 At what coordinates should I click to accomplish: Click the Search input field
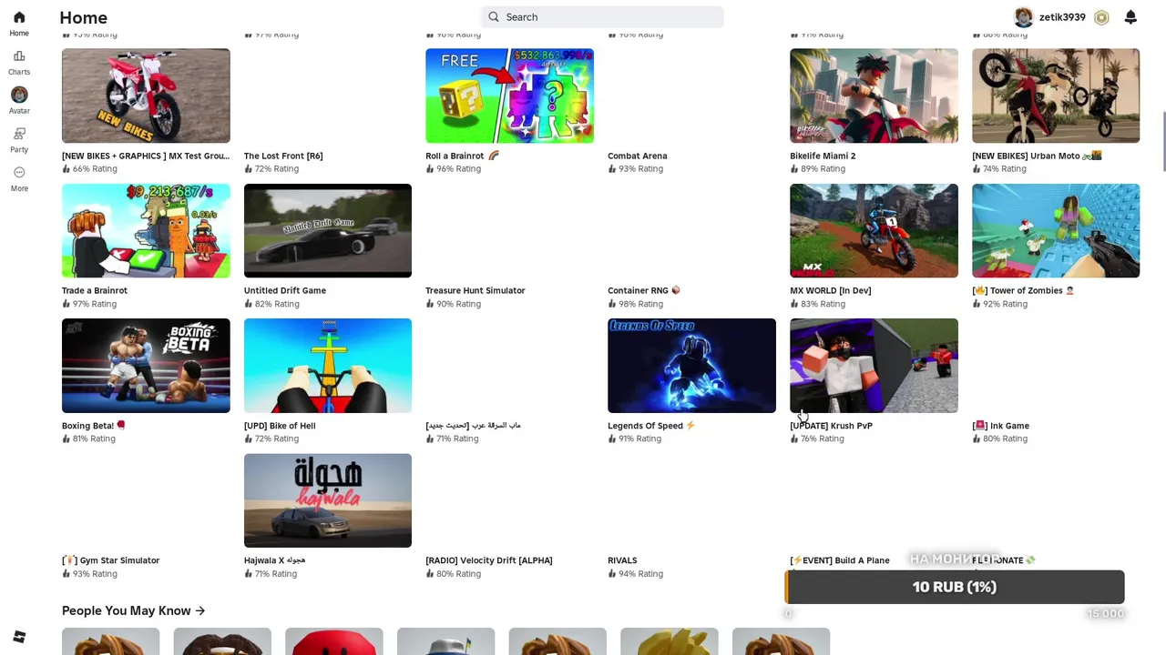[603, 16]
